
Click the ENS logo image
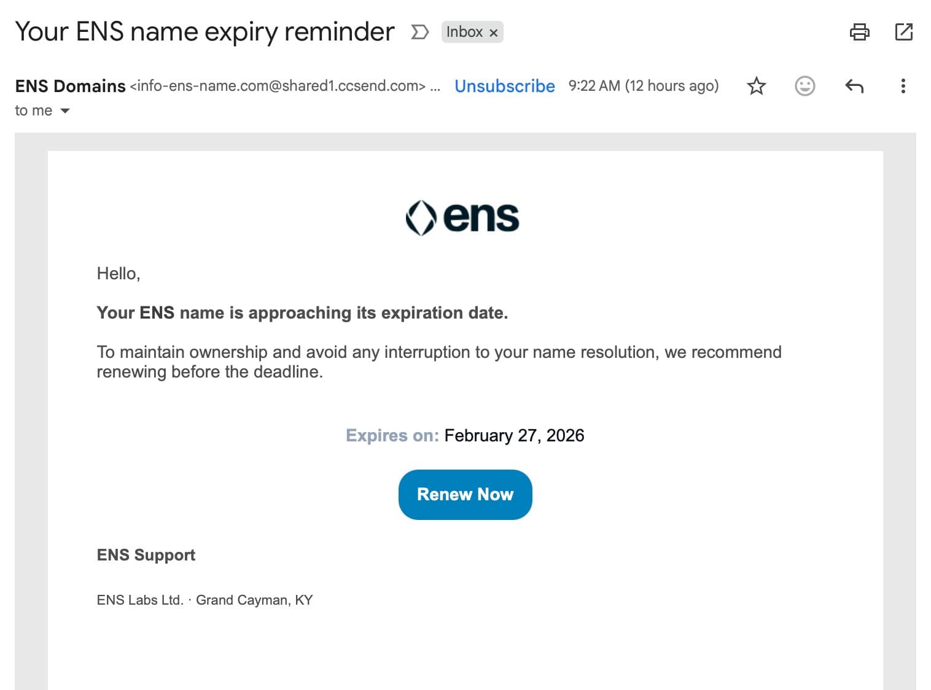click(x=462, y=217)
